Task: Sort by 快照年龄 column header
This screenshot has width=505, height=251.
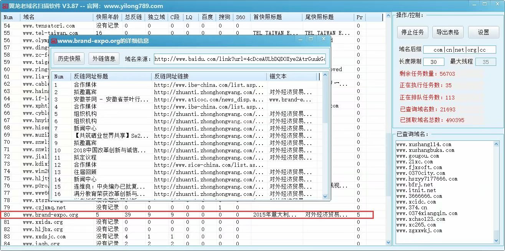Action: [x=107, y=17]
